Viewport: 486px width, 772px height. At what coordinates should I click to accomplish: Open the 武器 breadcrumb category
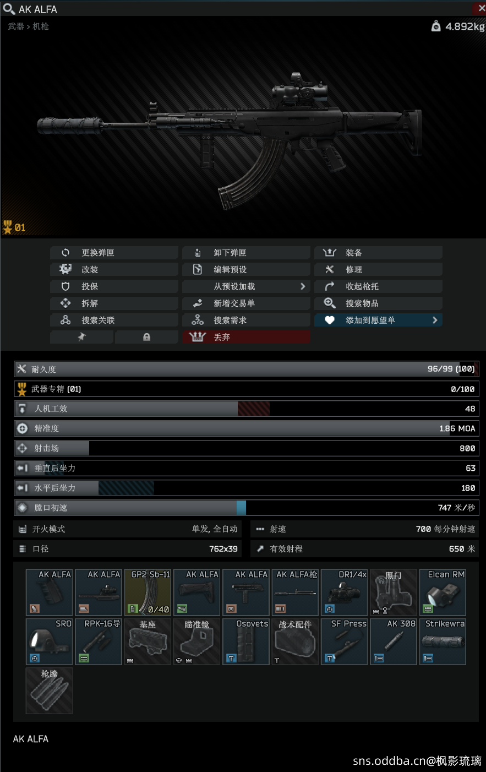(16, 26)
